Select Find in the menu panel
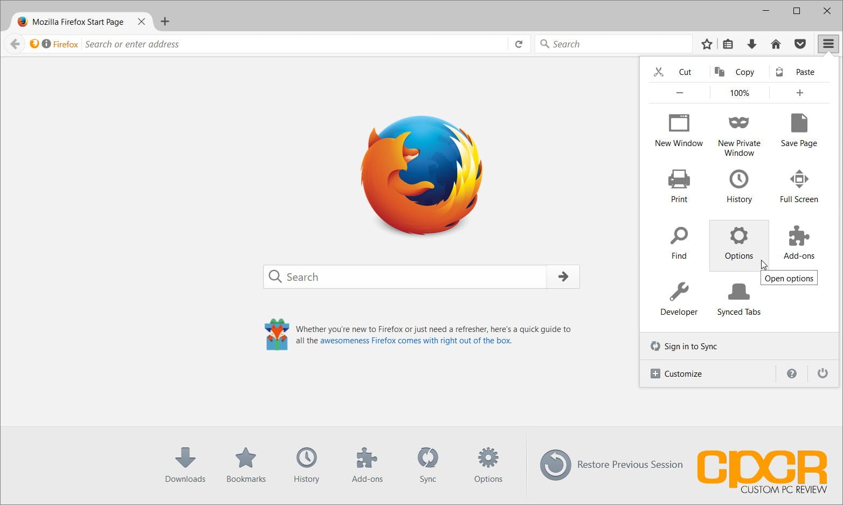Screen dimensions: 843x505 tap(679, 244)
